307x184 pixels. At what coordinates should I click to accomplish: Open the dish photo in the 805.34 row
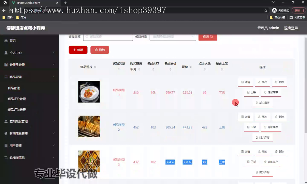[89, 126]
